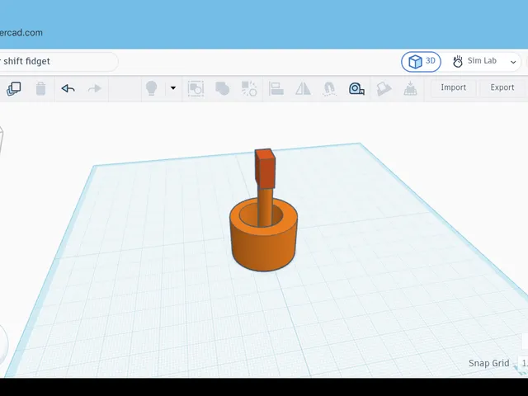528x396 pixels.
Task: Select the Ruler tool icon
Action: click(x=356, y=88)
